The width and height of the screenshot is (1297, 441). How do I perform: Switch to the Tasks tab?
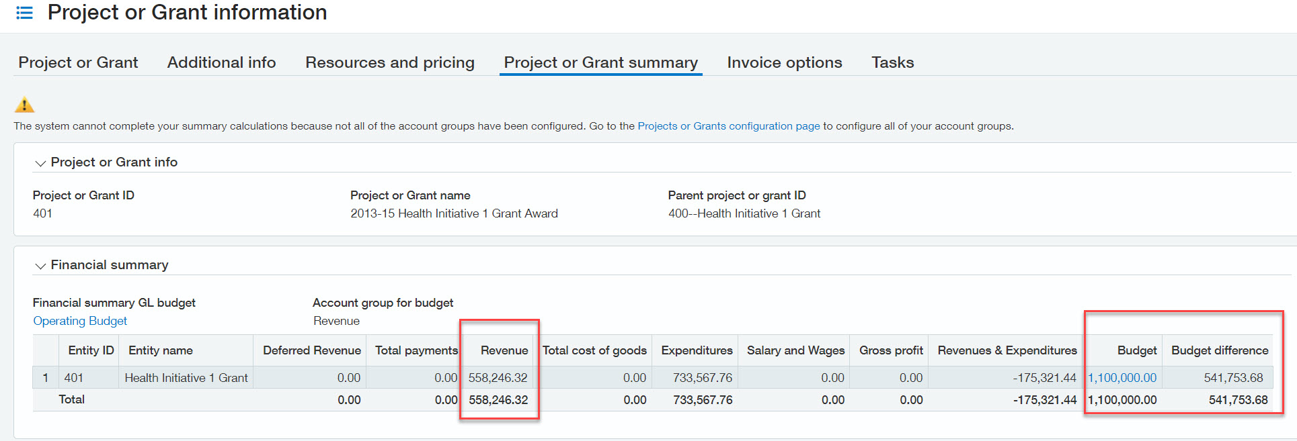[x=892, y=62]
